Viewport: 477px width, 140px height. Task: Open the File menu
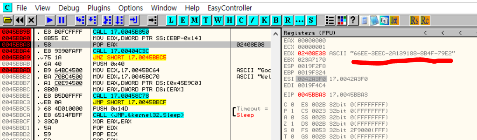[x=22, y=8]
